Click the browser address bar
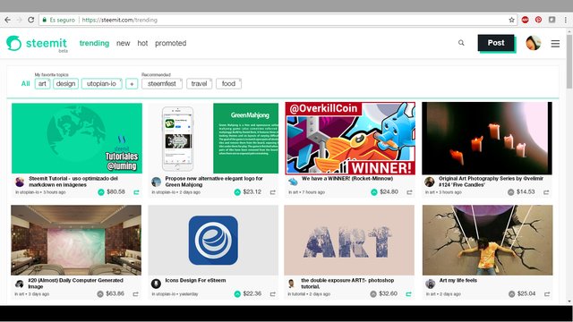 tap(278, 20)
